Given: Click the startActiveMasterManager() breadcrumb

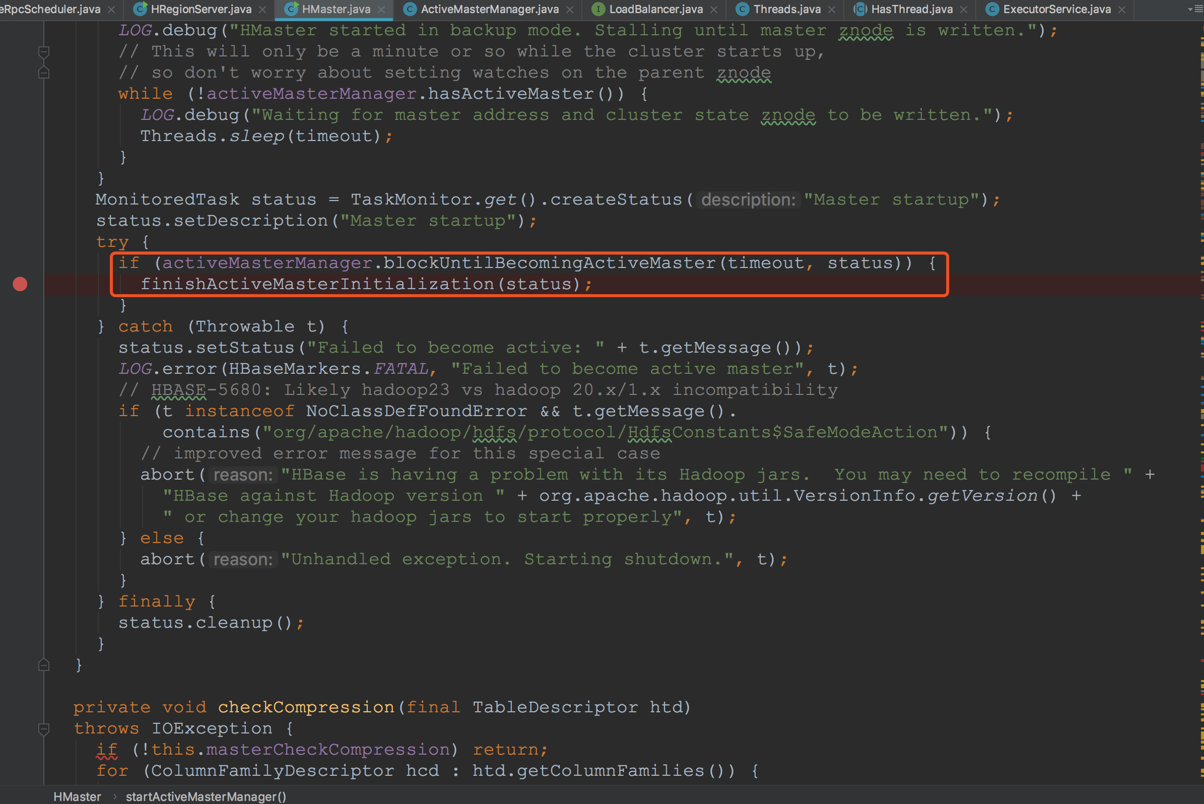Looking at the screenshot, I should click(206, 796).
